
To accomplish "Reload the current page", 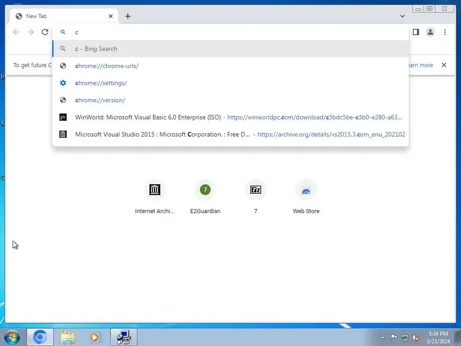I will coord(45,32).
